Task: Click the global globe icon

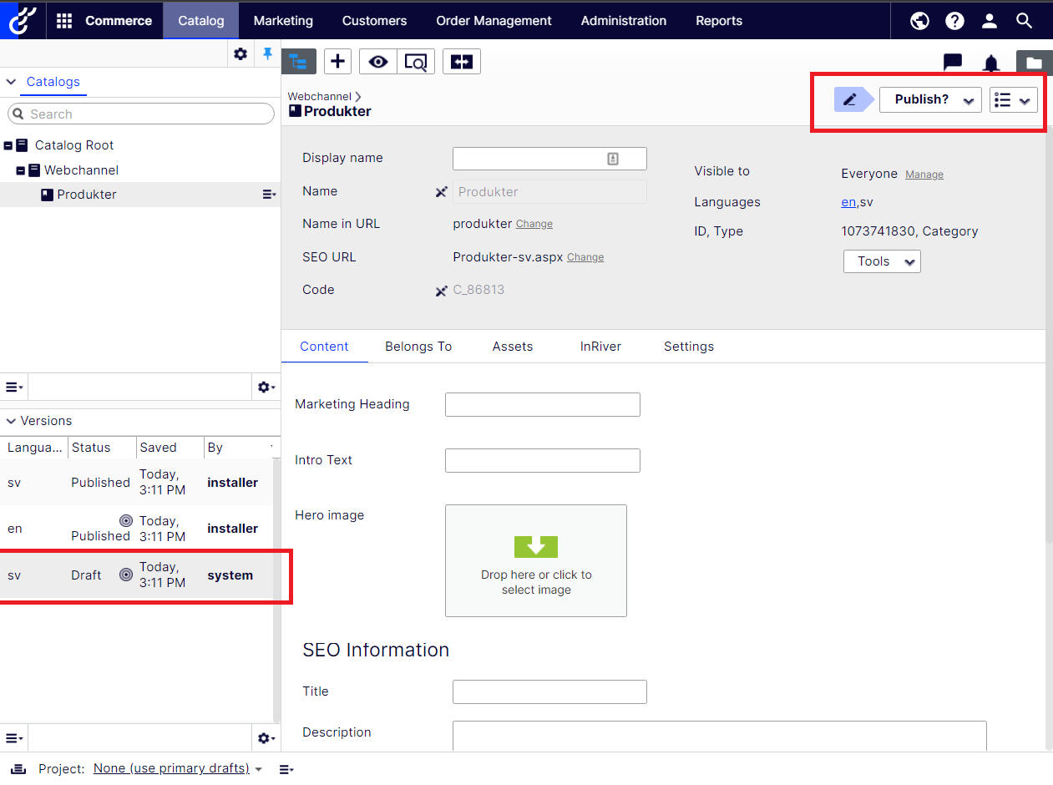Action: (919, 21)
